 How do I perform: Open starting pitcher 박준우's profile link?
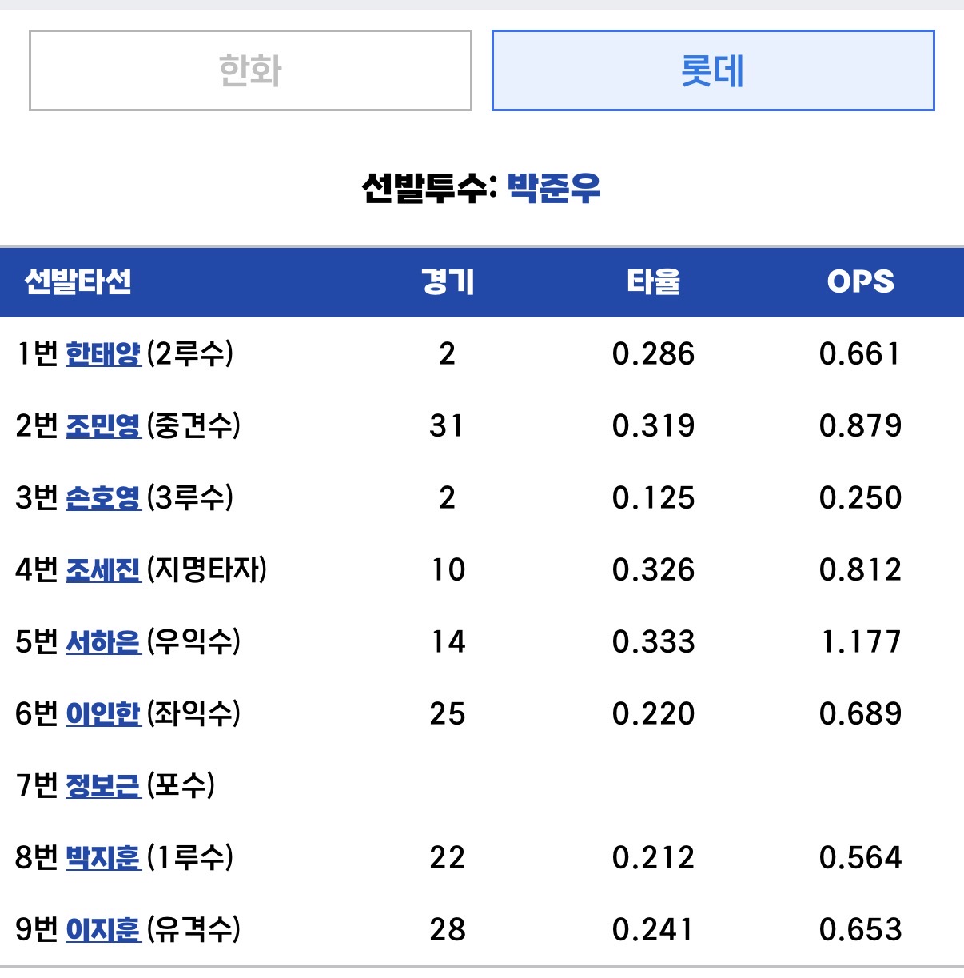(553, 188)
